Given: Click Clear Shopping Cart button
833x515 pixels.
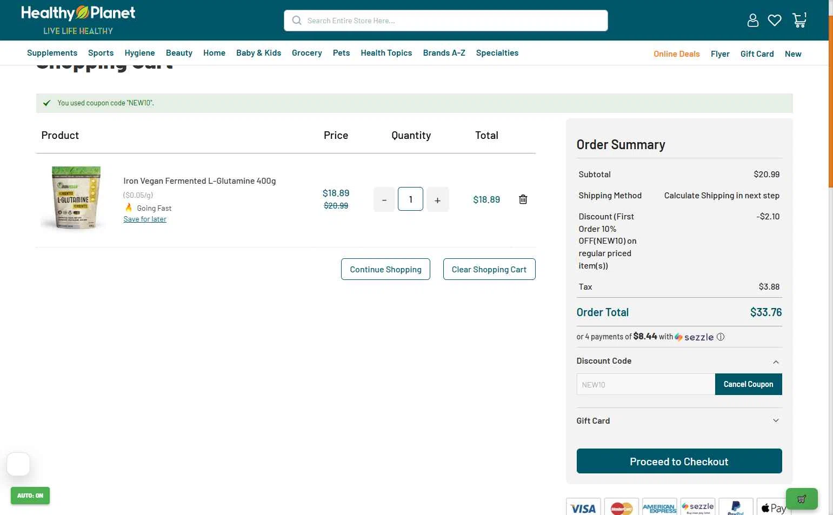Looking at the screenshot, I should pos(489,269).
